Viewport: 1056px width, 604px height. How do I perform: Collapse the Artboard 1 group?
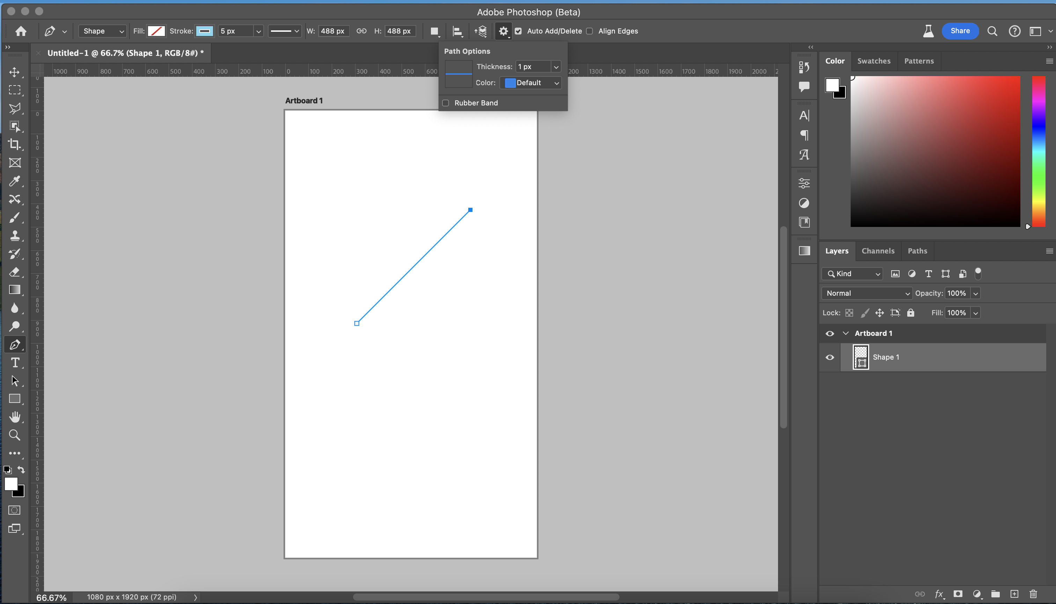pyautogui.click(x=845, y=333)
